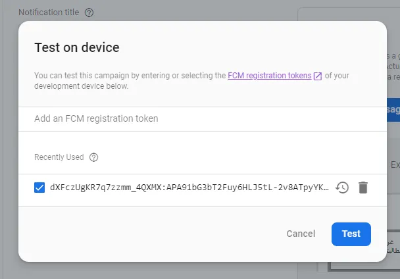Click the Recently Used label
400x279 pixels.
(59, 157)
